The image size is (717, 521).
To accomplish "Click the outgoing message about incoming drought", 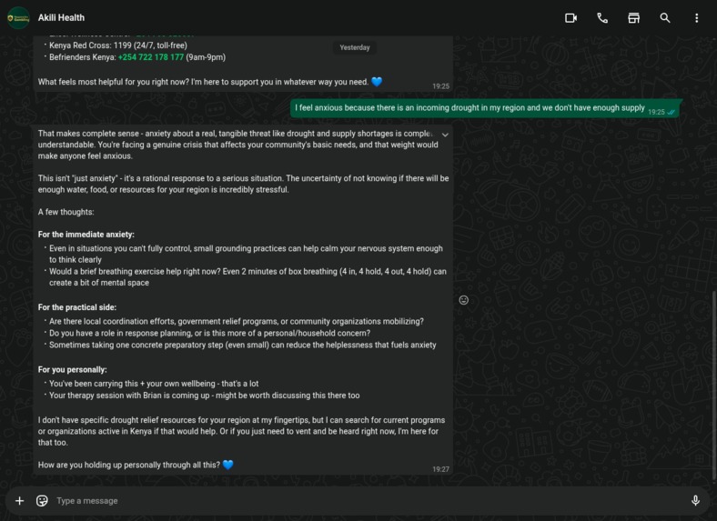I will click(x=485, y=108).
